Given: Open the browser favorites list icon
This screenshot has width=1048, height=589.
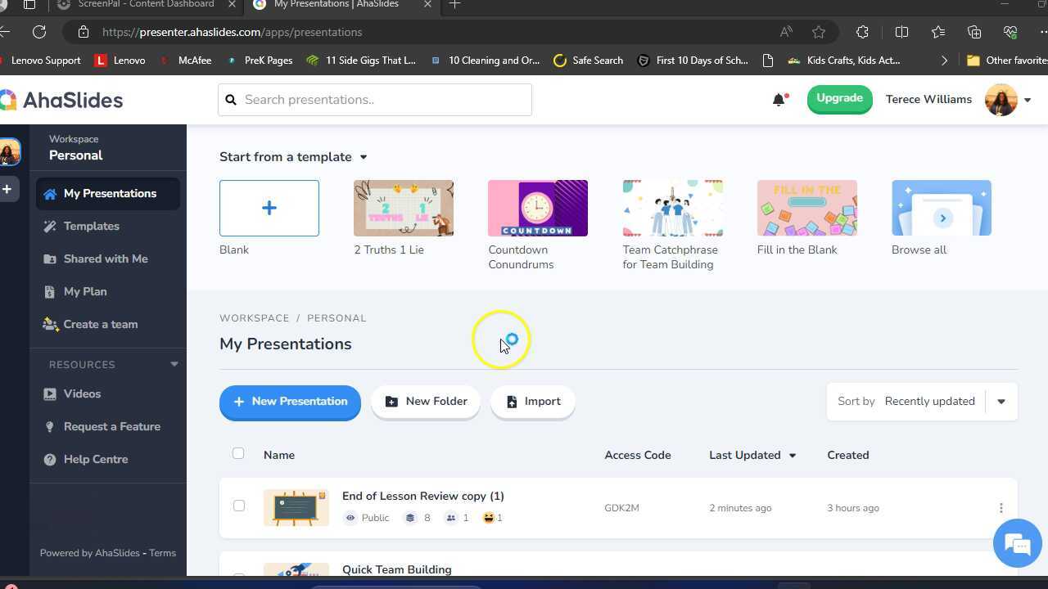Looking at the screenshot, I should pos(937,32).
